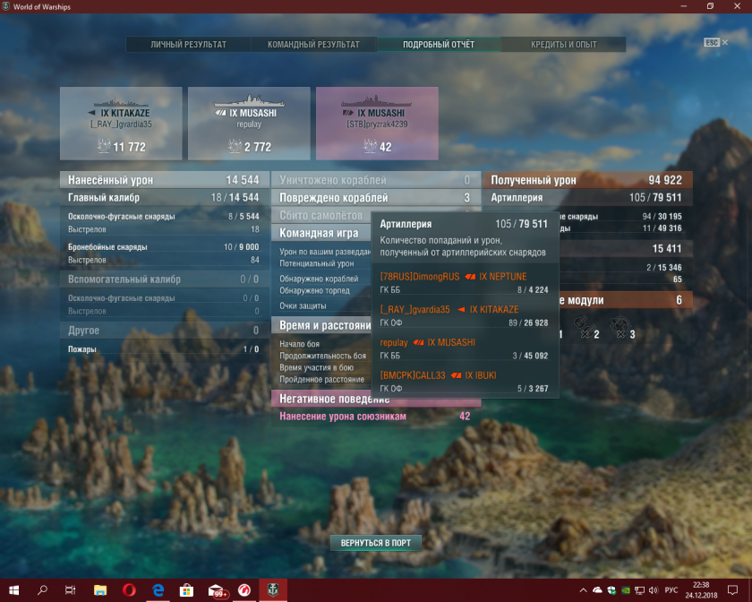Image resolution: width=752 pixels, height=602 pixels.
Task: Click the Вспомогательный калибр header
Action: coord(165,279)
